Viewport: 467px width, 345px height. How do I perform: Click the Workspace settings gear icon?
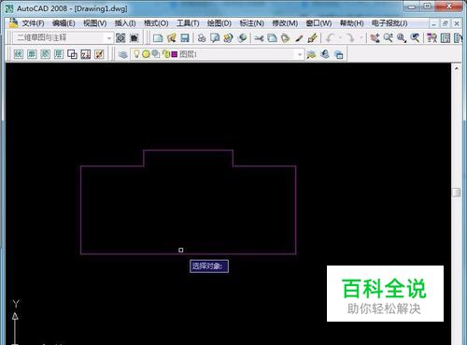click(x=120, y=38)
